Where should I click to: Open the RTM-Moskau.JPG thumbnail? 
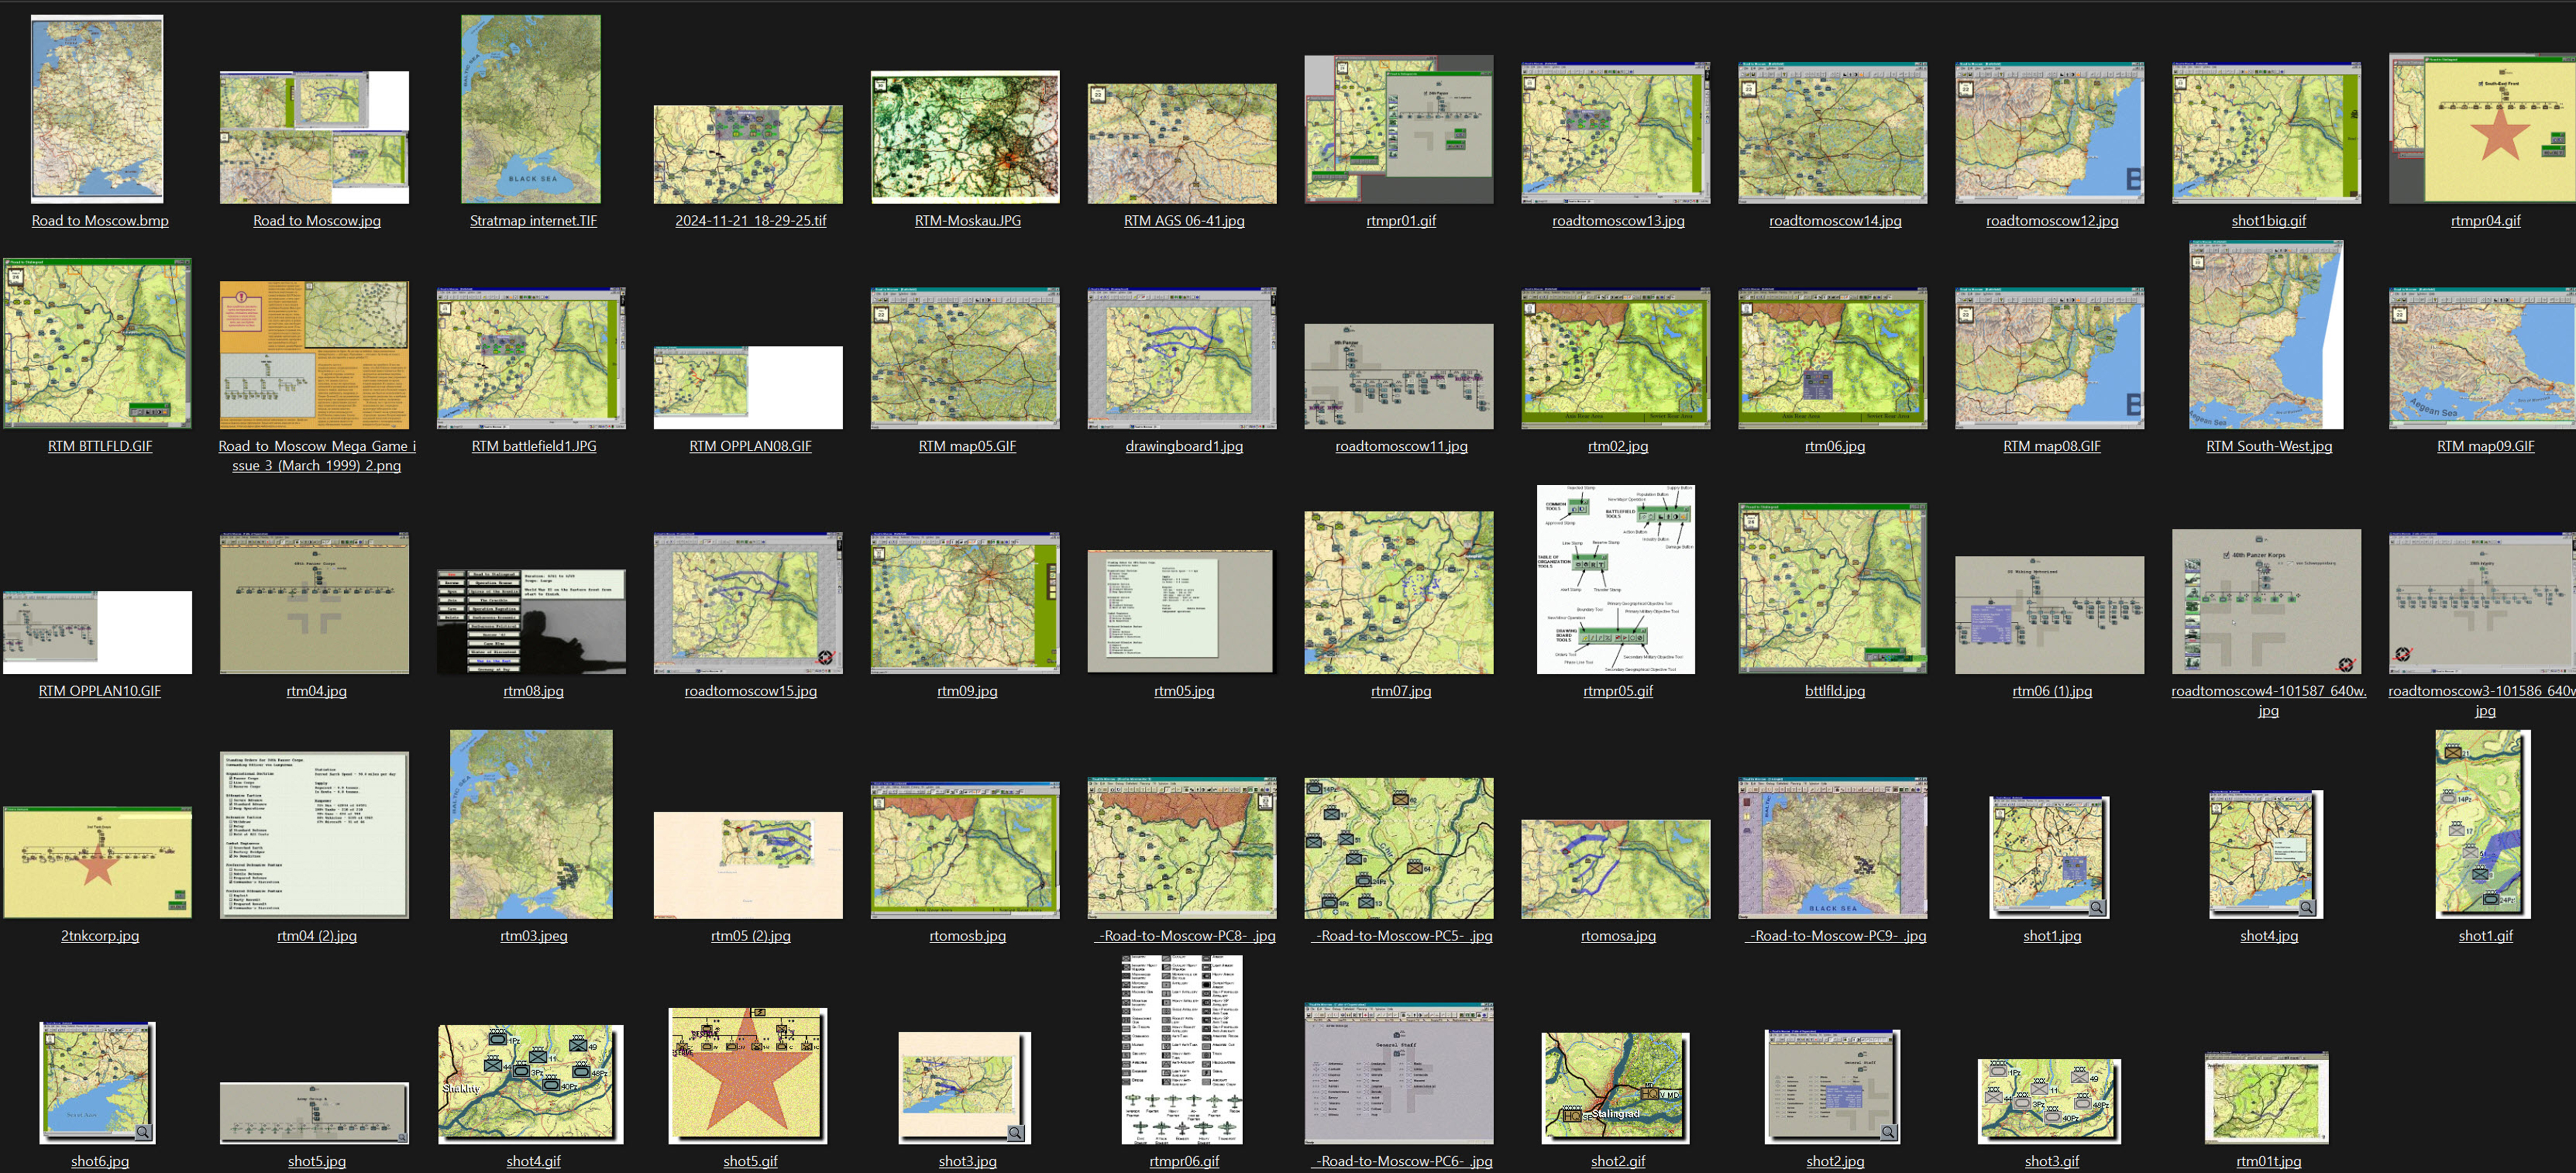coord(965,137)
